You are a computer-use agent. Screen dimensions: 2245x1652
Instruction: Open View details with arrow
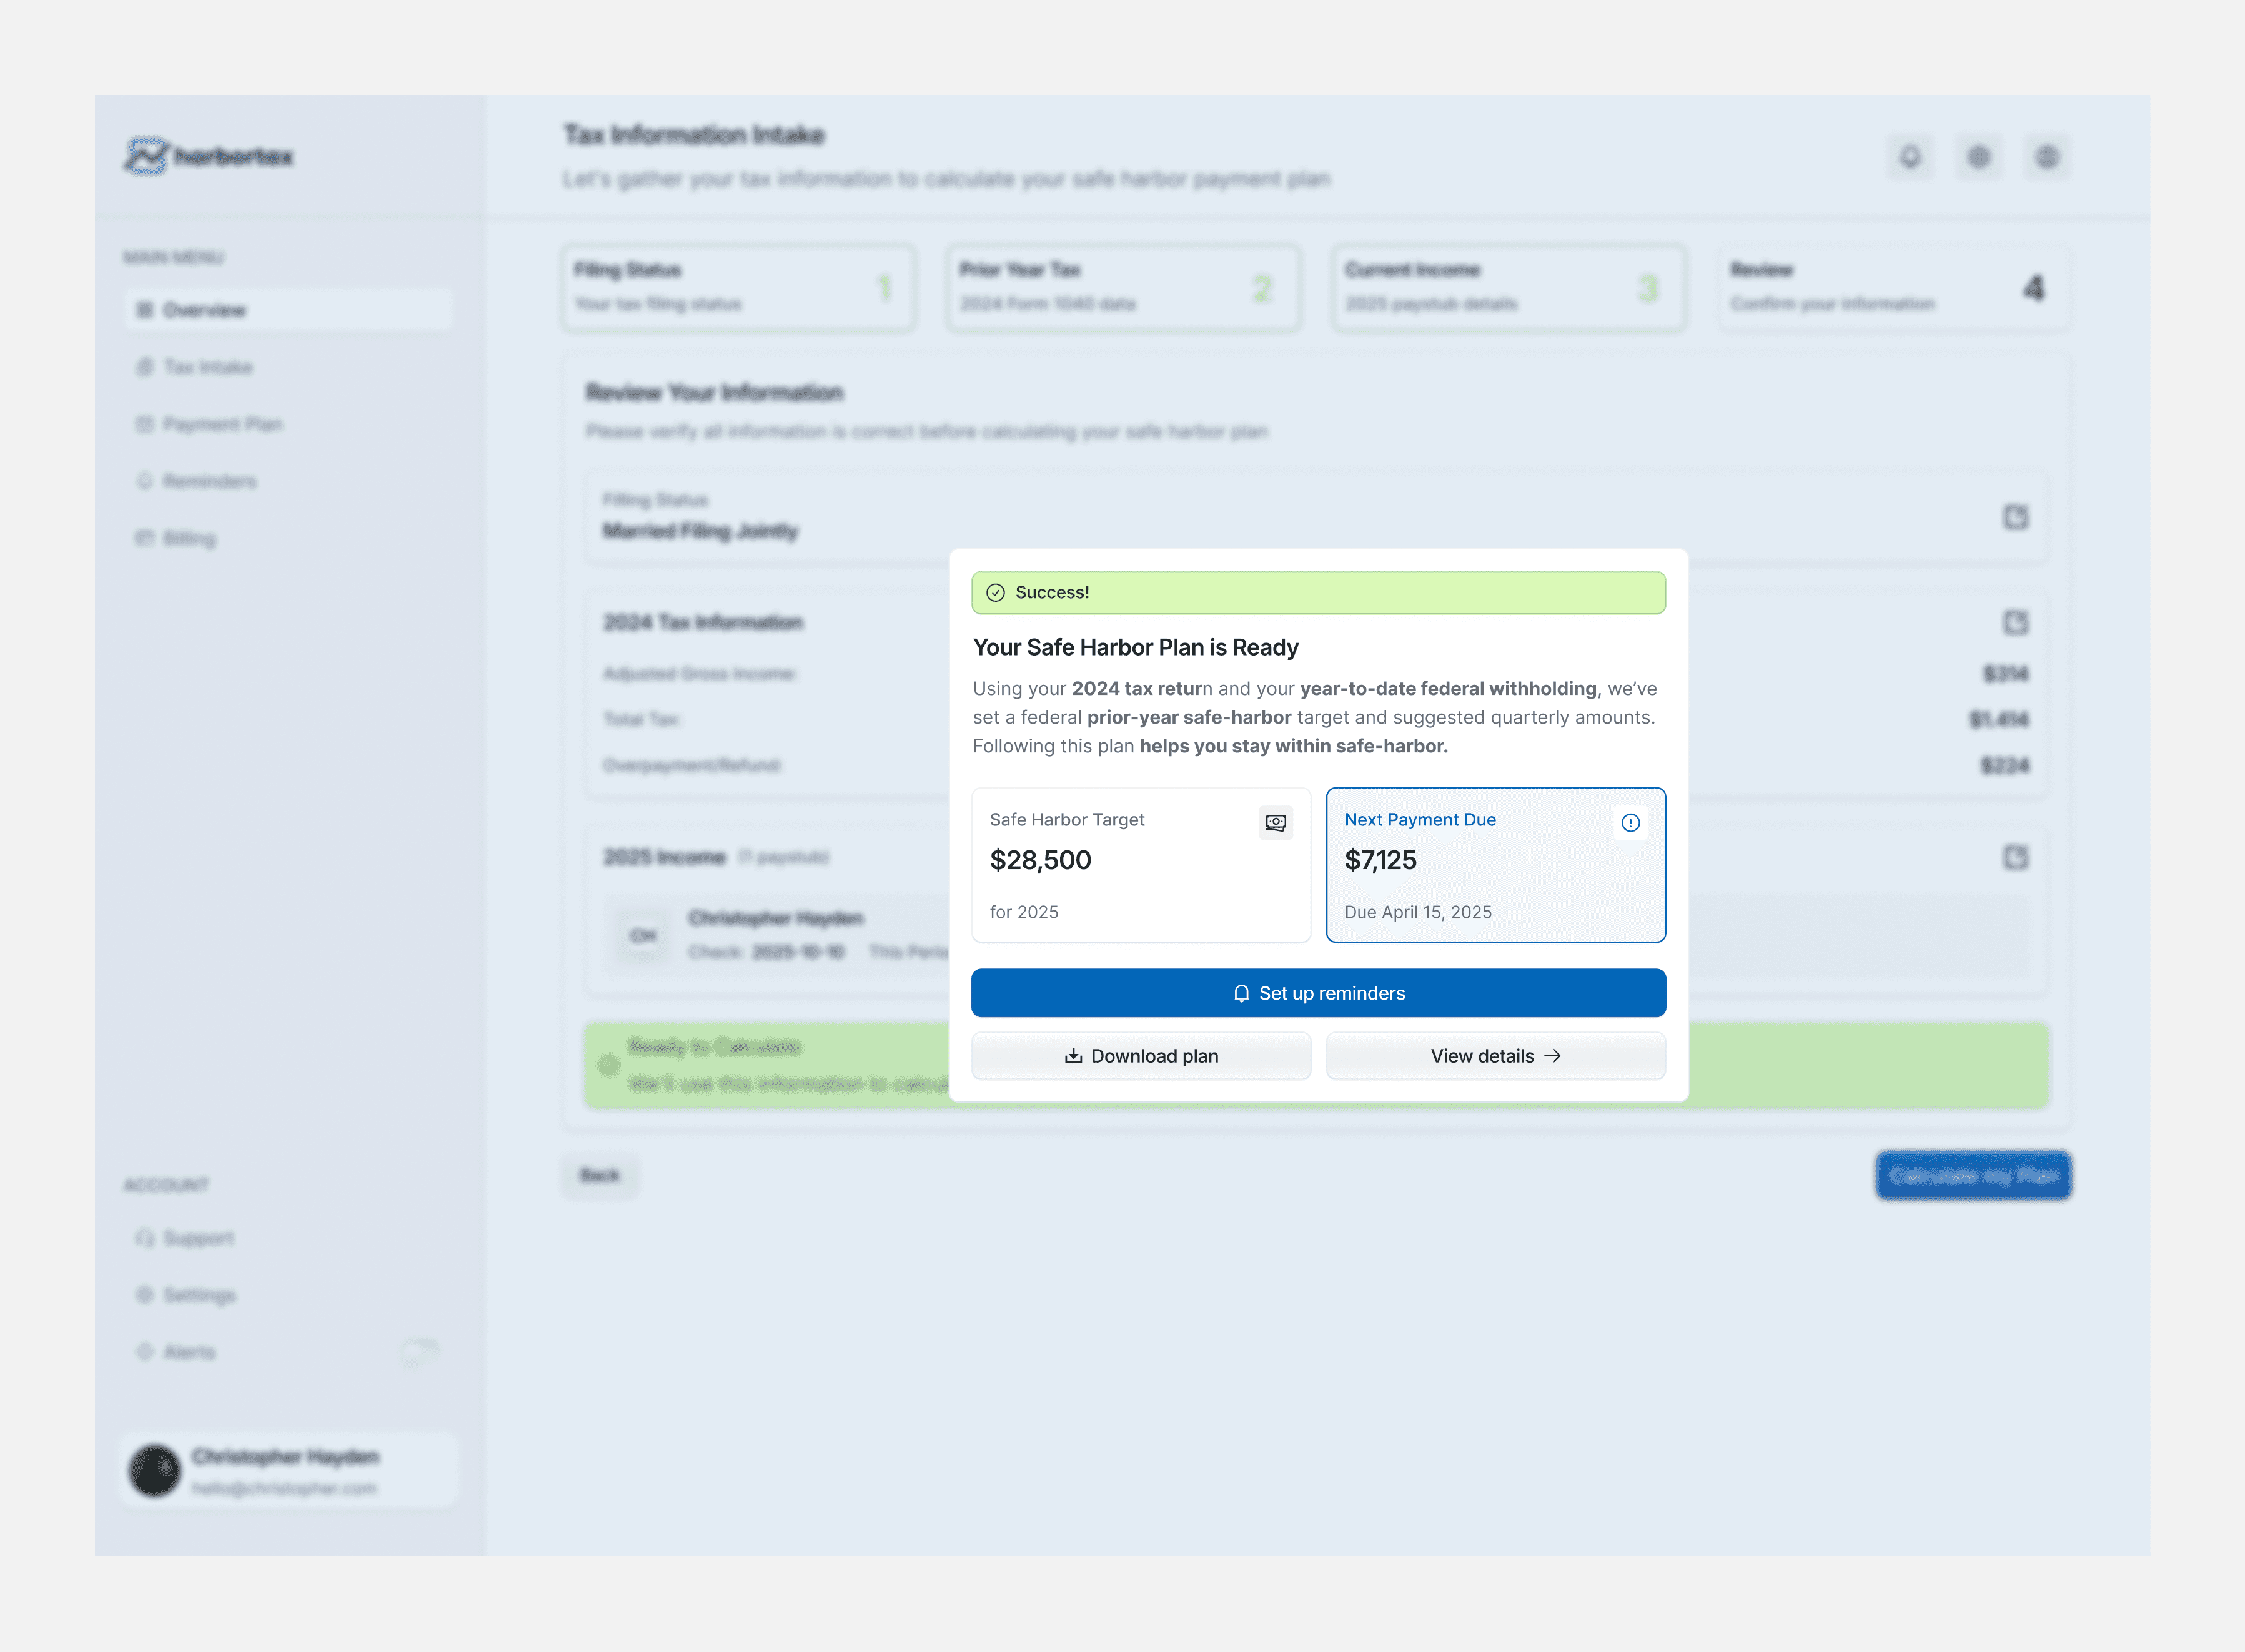[1495, 1056]
